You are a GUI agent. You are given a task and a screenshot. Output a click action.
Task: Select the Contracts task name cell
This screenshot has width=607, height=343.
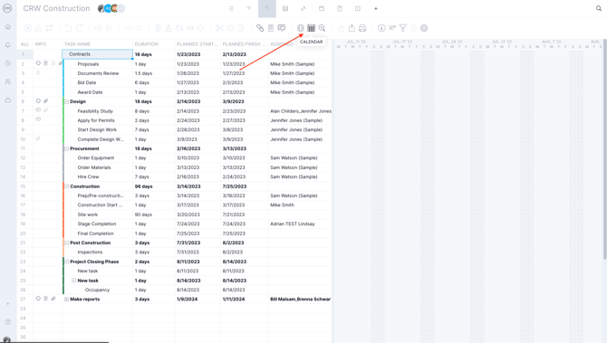(x=97, y=54)
